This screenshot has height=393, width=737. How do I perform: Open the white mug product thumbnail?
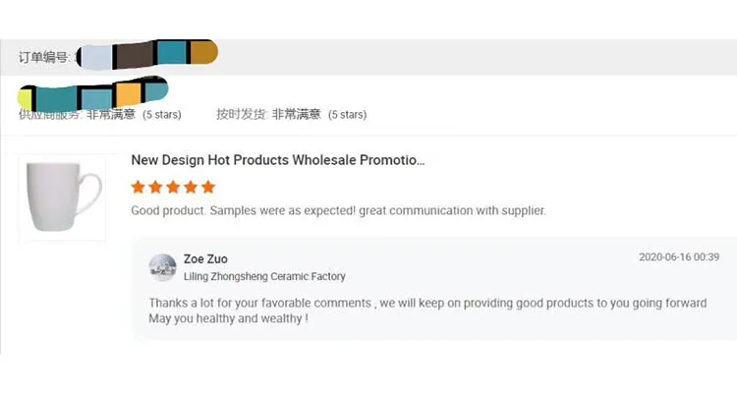coord(62,197)
